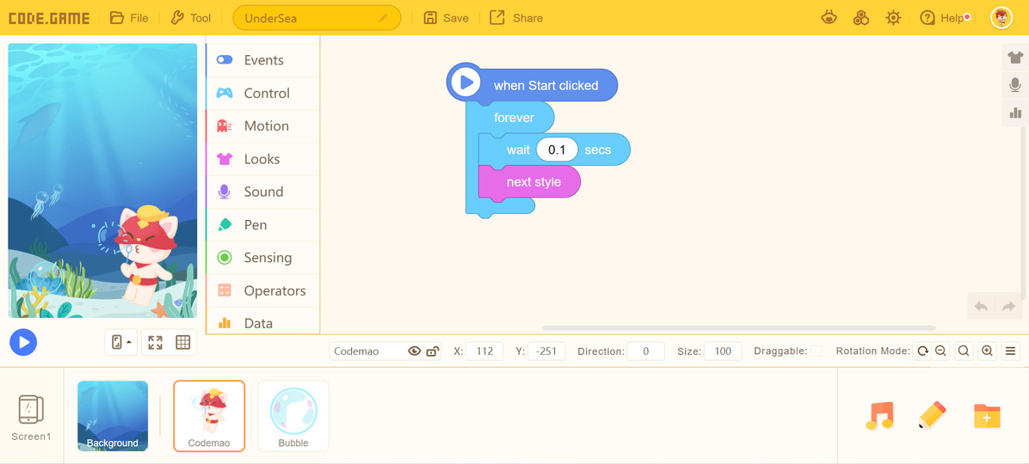Screen dimensions: 1029x464
Task: Open the microphone sound panel icon
Action: pyautogui.click(x=1015, y=84)
